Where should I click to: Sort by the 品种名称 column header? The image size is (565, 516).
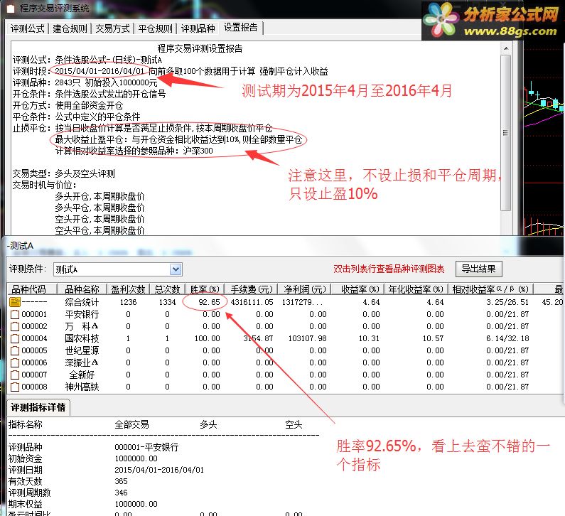click(82, 289)
